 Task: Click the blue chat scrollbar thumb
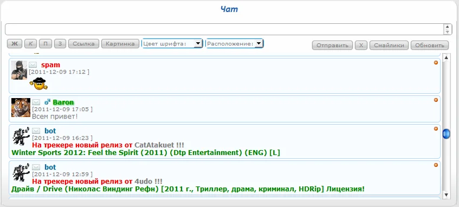[446, 134]
